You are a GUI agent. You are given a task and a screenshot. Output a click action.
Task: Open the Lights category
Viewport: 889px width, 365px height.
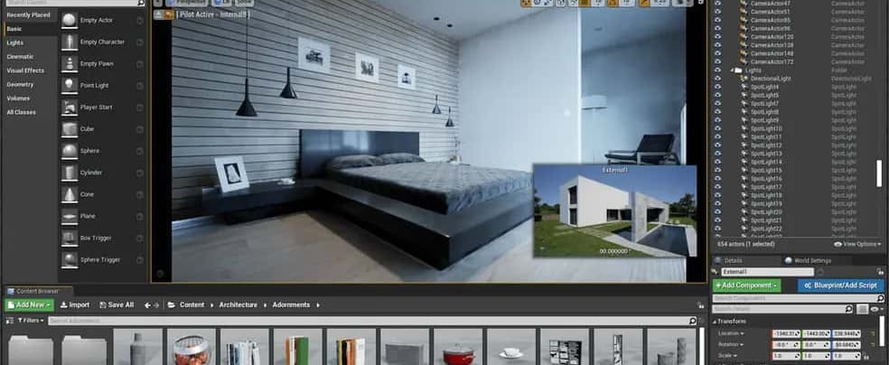click(x=15, y=43)
